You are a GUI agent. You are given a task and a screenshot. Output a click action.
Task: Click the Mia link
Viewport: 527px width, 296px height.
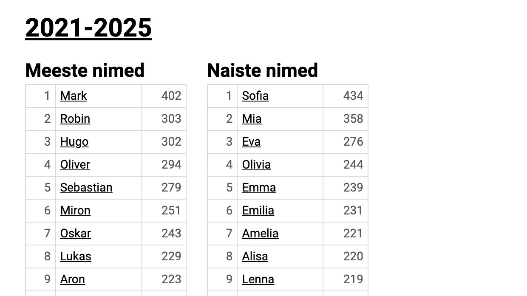tap(252, 119)
